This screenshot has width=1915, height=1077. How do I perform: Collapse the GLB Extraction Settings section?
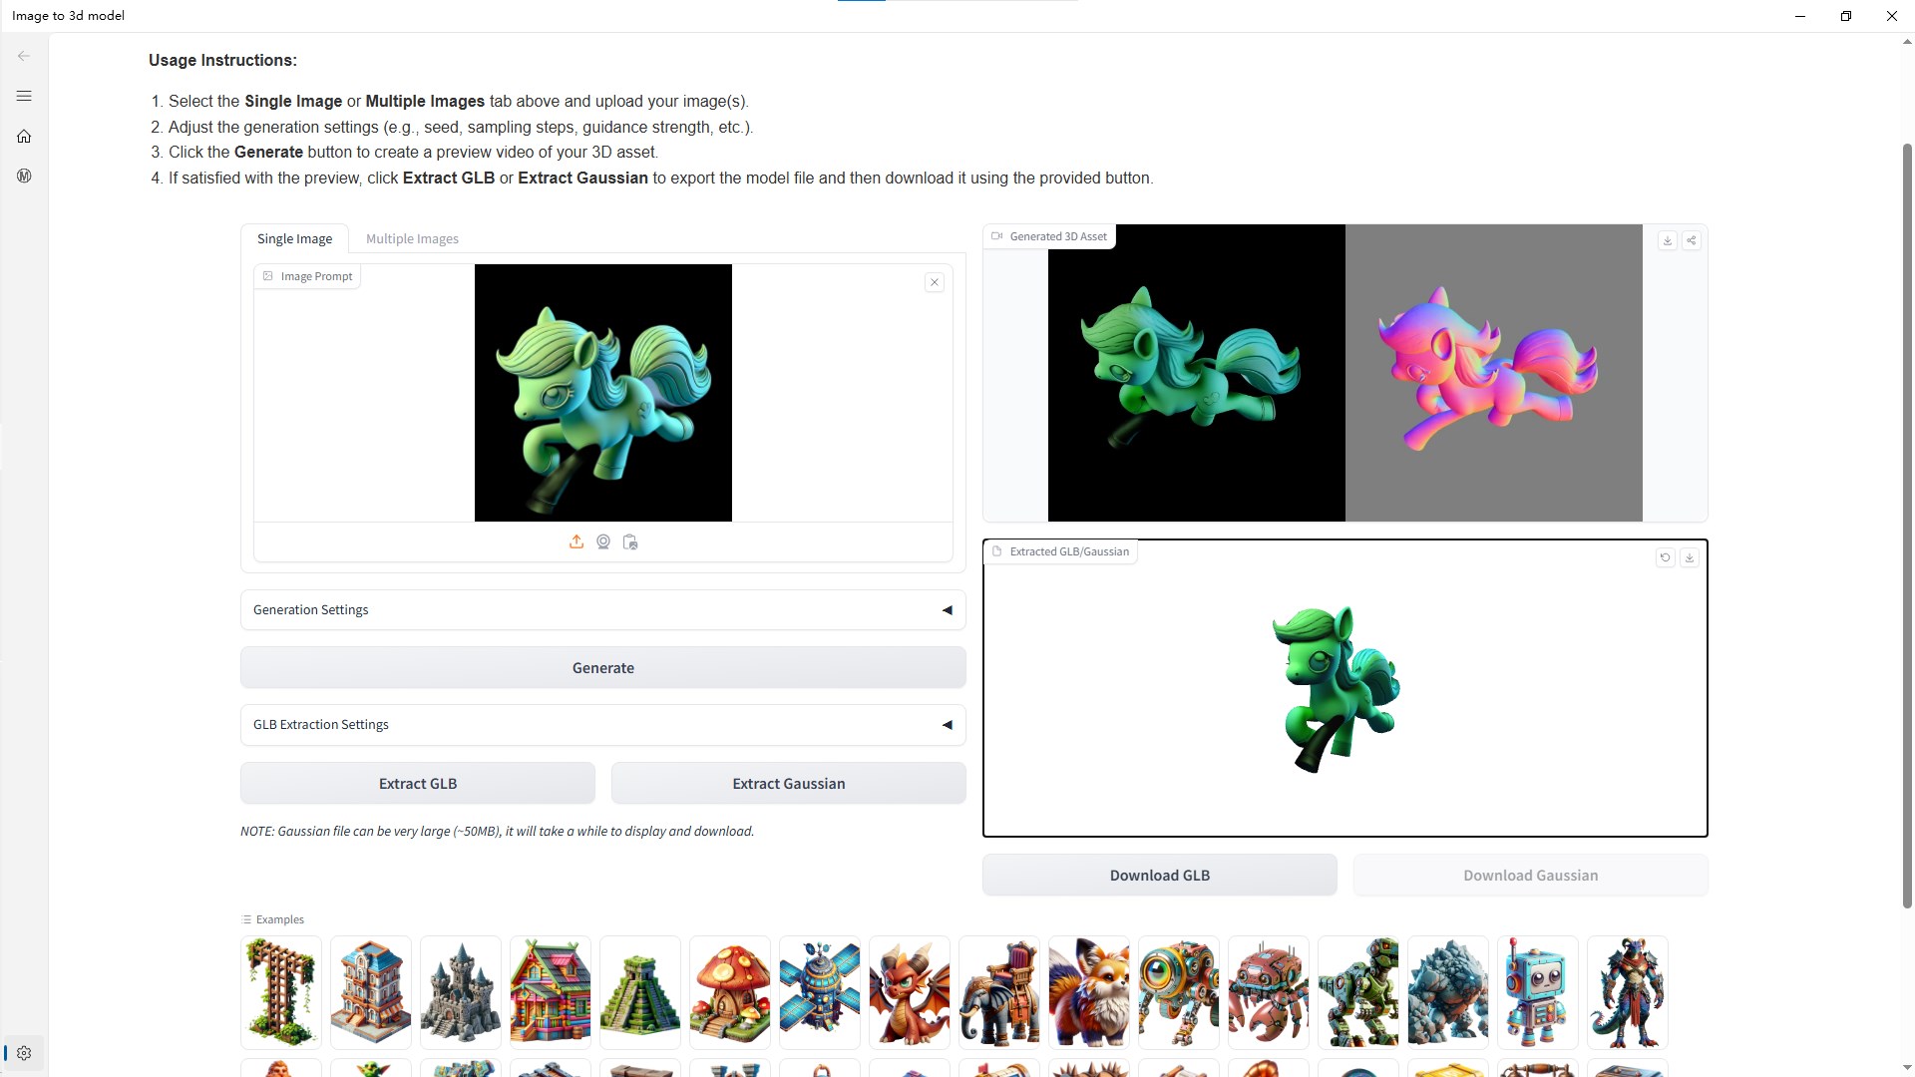[947, 725]
